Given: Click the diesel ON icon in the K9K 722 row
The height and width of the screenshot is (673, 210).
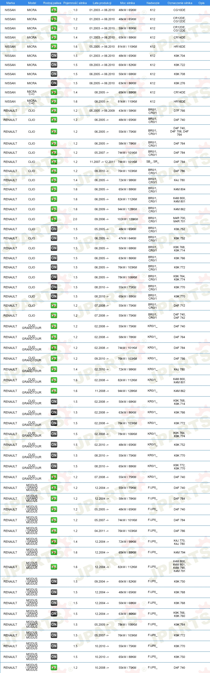Looking at the screenshot, I should click(x=54, y=65).
